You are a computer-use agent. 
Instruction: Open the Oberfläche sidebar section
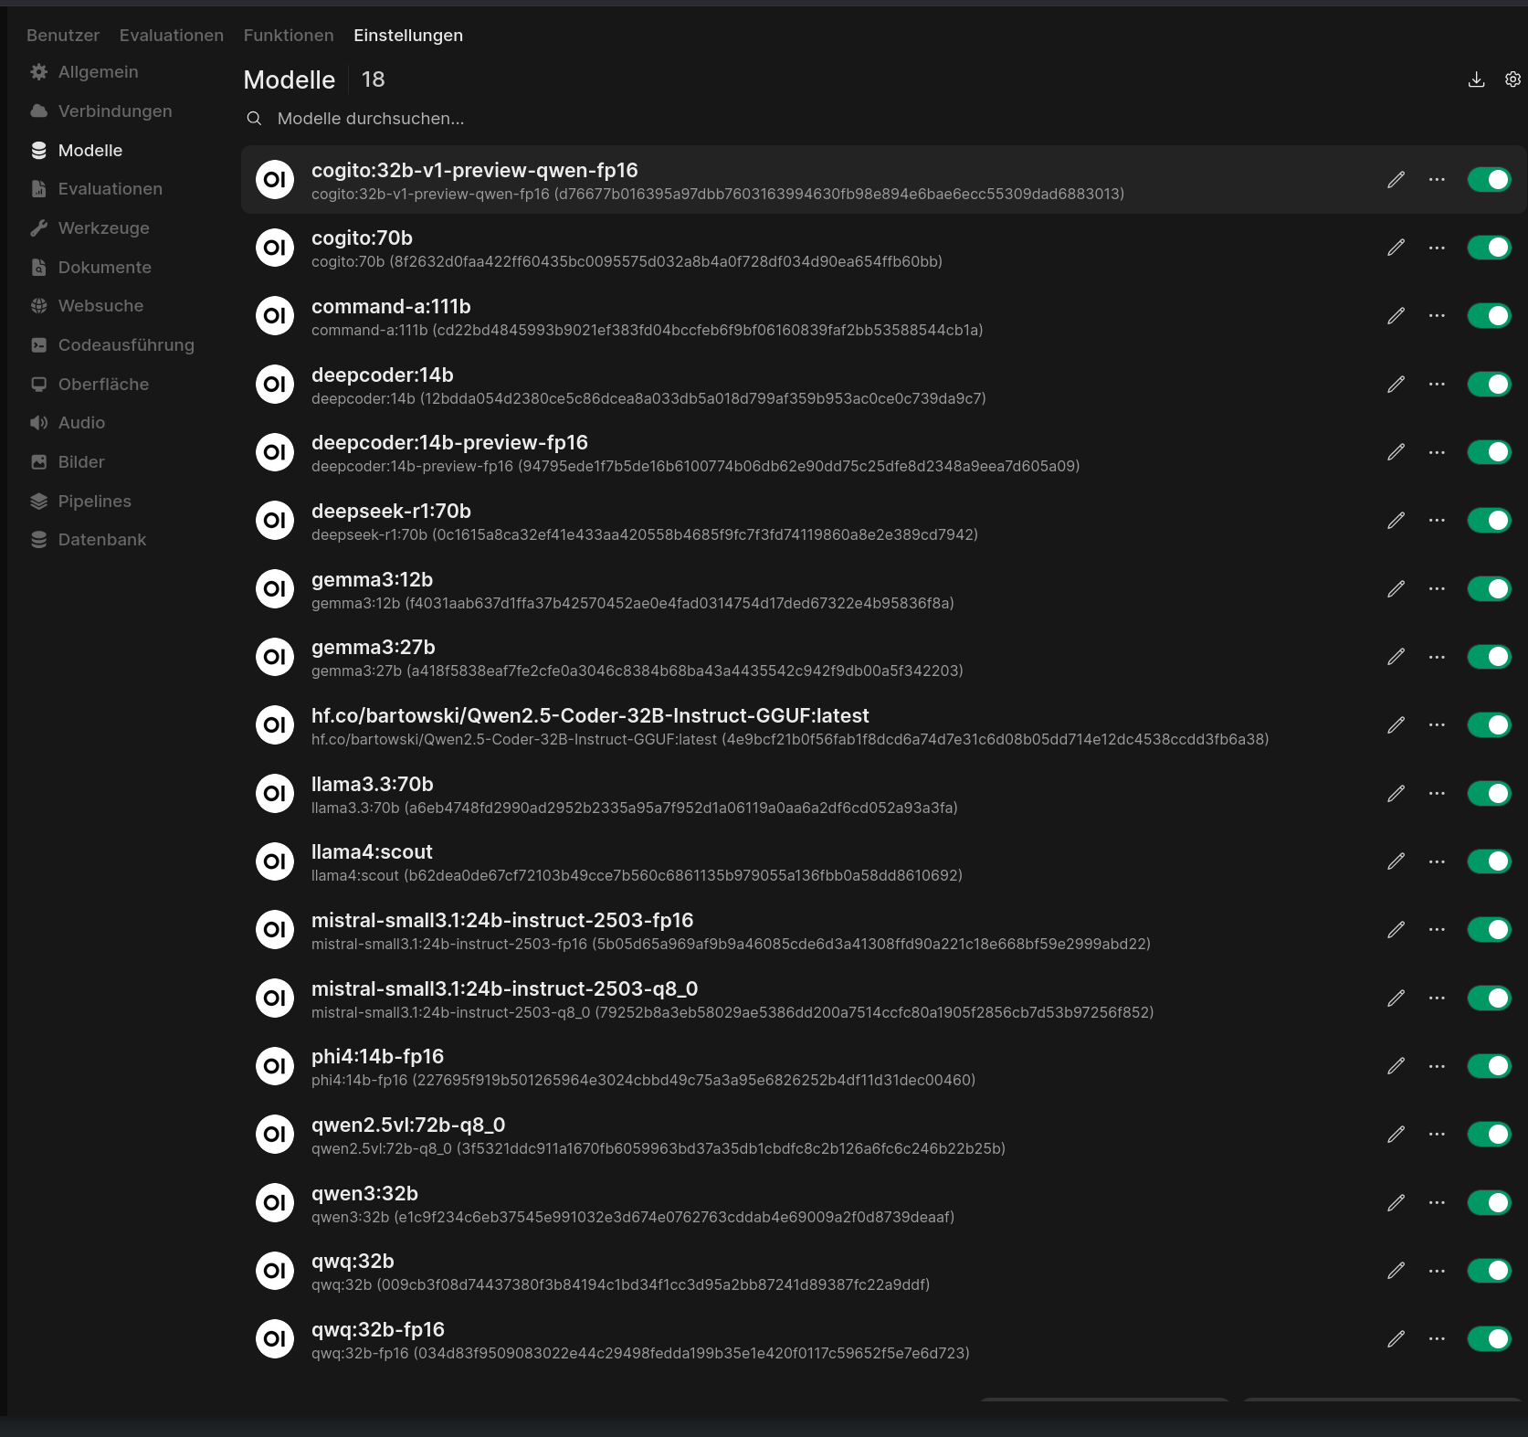pos(90,385)
